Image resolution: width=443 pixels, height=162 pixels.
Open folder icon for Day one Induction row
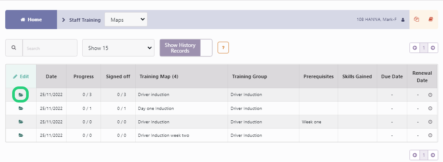tap(21, 108)
